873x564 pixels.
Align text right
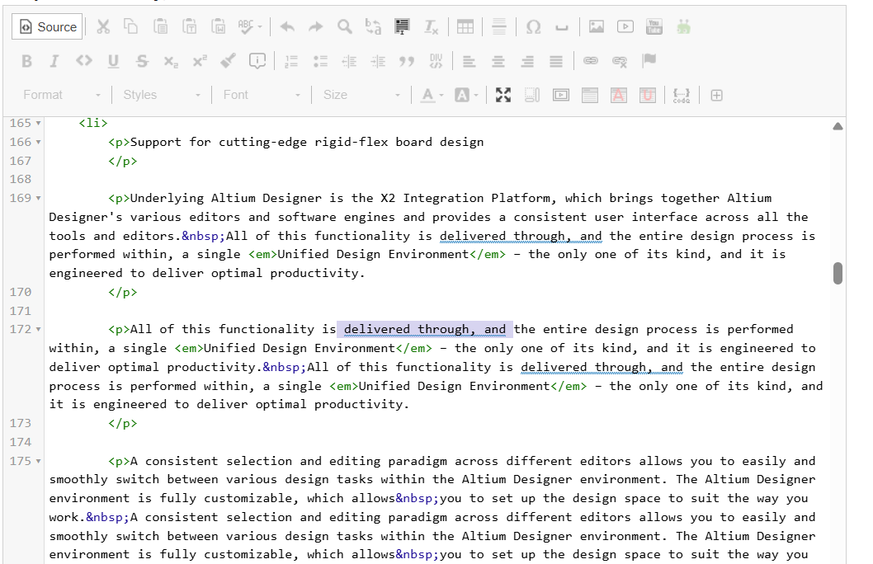click(527, 61)
